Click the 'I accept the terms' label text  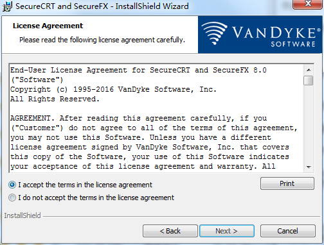pos(85,185)
